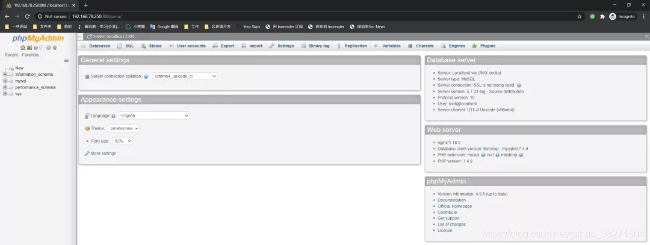The width and height of the screenshot is (650, 245).
Task: Click the More settings link
Action: point(103,154)
